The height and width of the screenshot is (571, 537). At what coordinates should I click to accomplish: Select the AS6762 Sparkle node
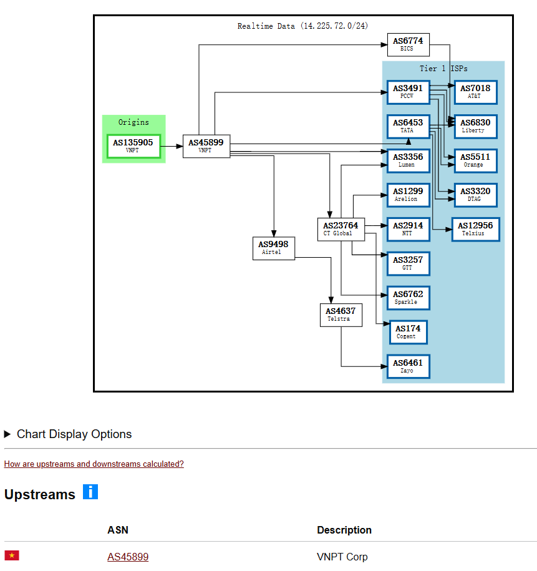point(408,298)
